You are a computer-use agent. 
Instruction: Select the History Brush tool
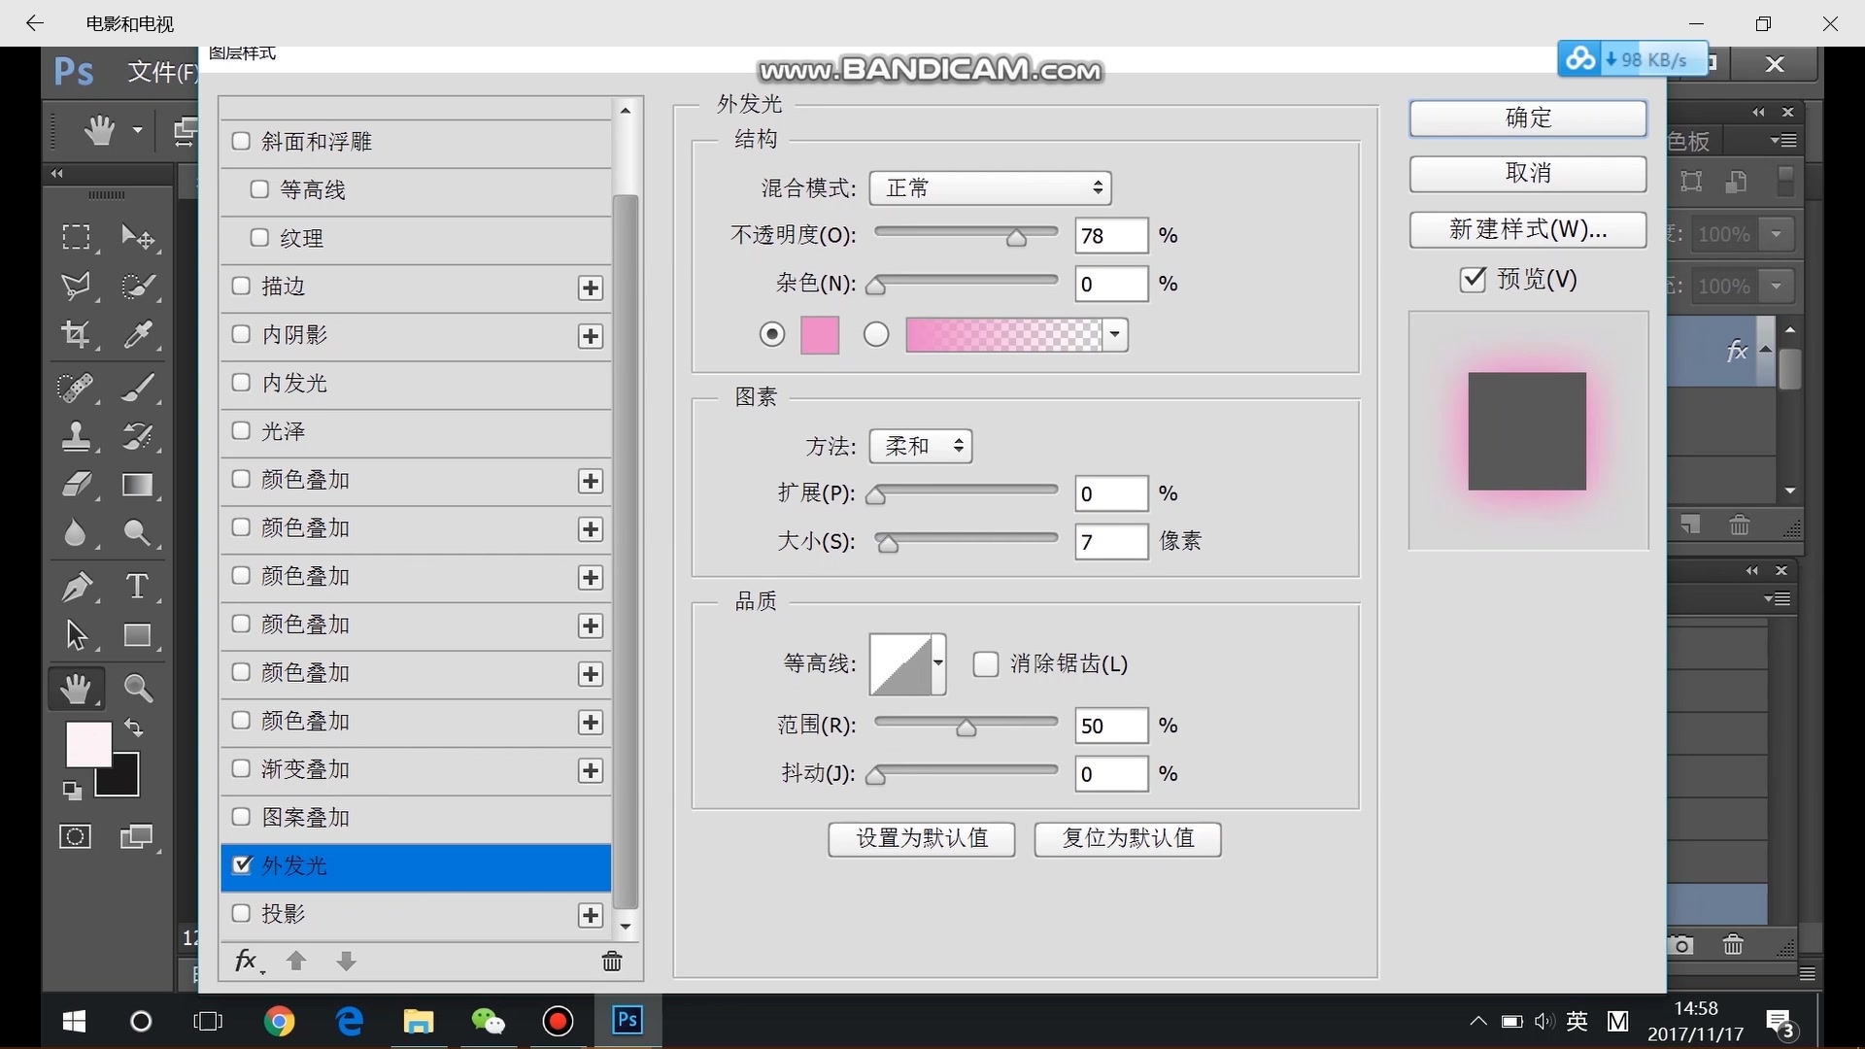(x=138, y=436)
